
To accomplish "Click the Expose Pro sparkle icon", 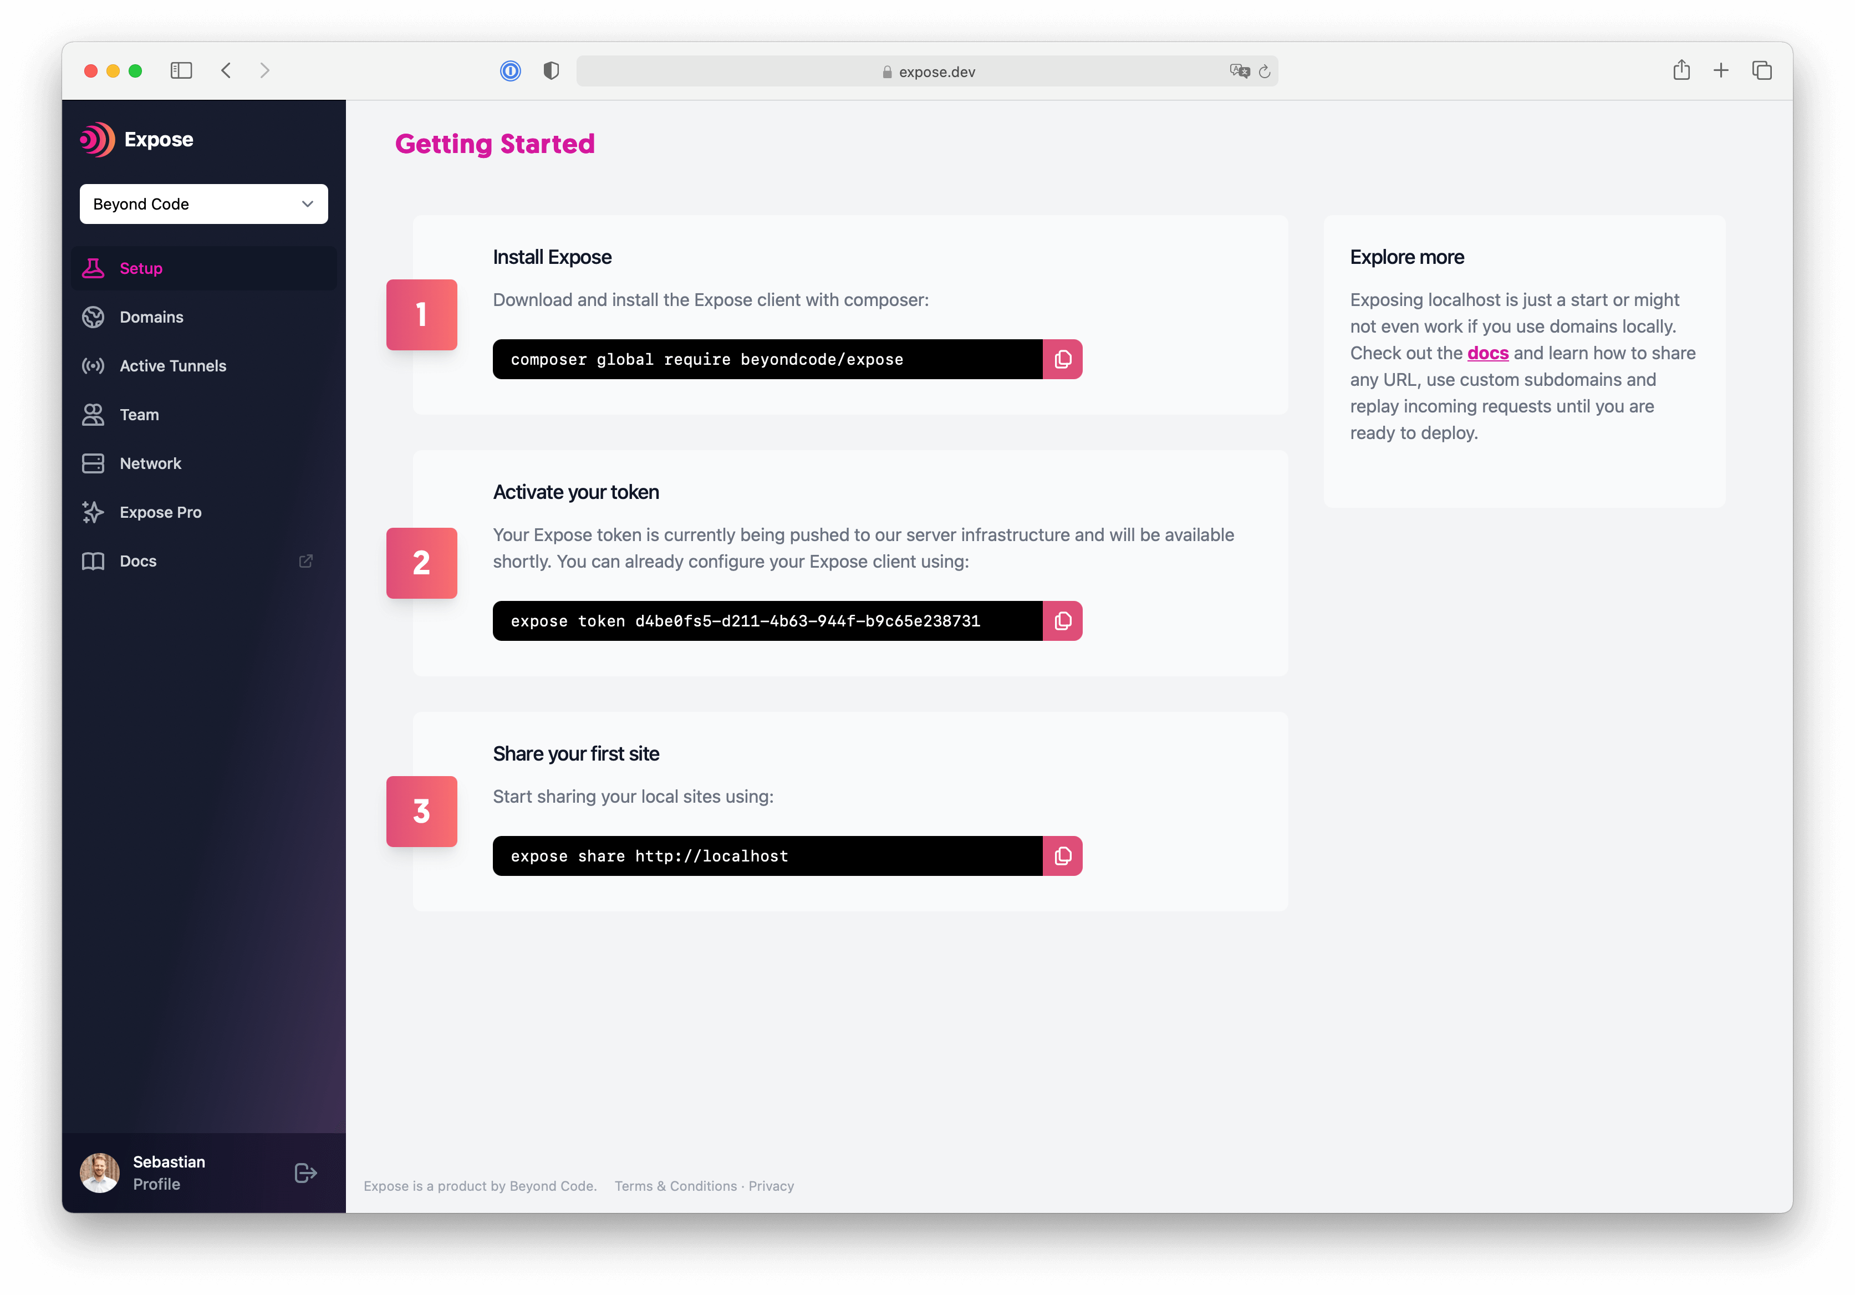I will click(93, 512).
